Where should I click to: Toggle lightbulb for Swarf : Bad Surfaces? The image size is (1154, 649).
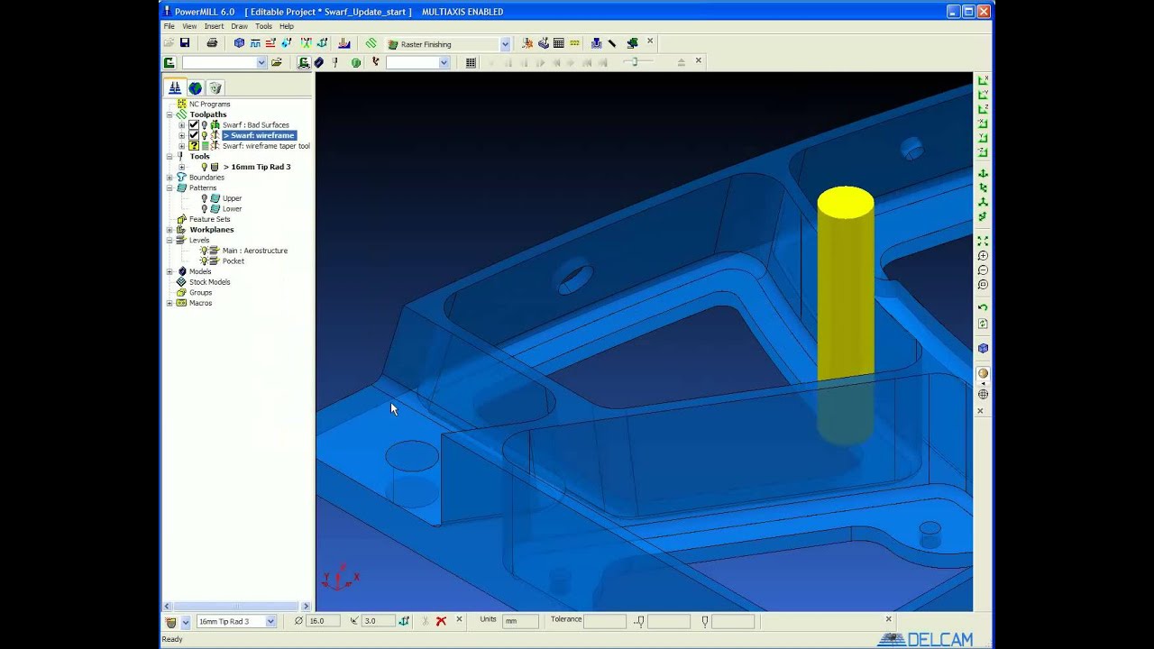[x=205, y=124]
